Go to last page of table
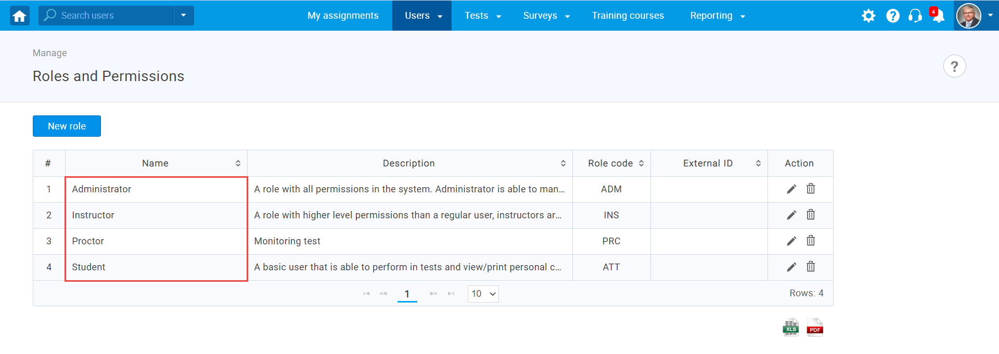Viewport: 999px width, 354px height. point(451,294)
